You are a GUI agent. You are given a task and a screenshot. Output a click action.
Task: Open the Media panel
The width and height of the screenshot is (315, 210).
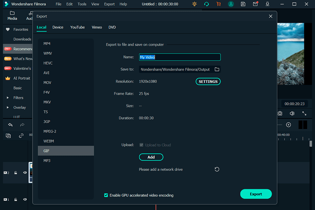pos(12,15)
